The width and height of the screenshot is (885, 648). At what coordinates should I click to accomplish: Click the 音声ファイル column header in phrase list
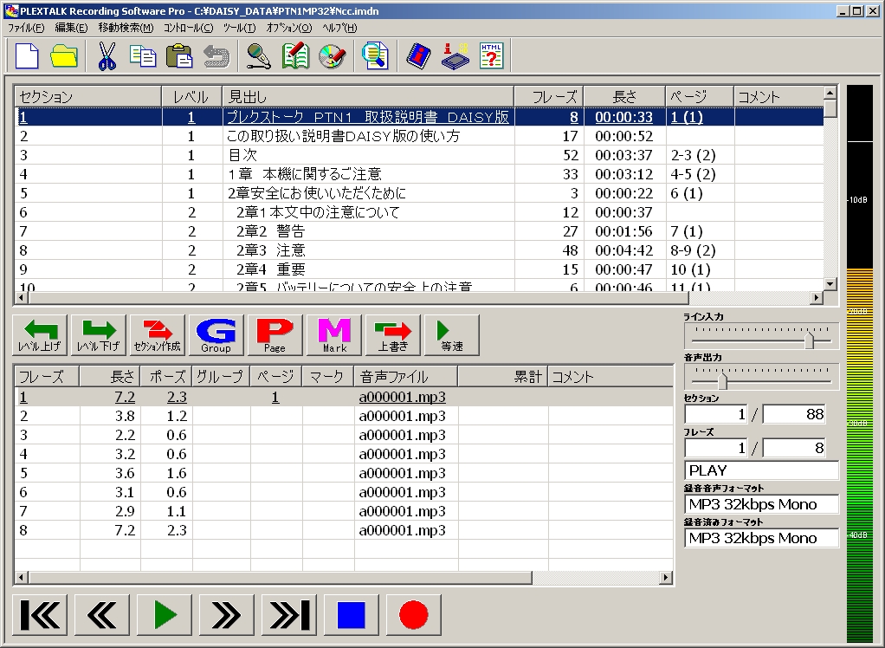406,377
